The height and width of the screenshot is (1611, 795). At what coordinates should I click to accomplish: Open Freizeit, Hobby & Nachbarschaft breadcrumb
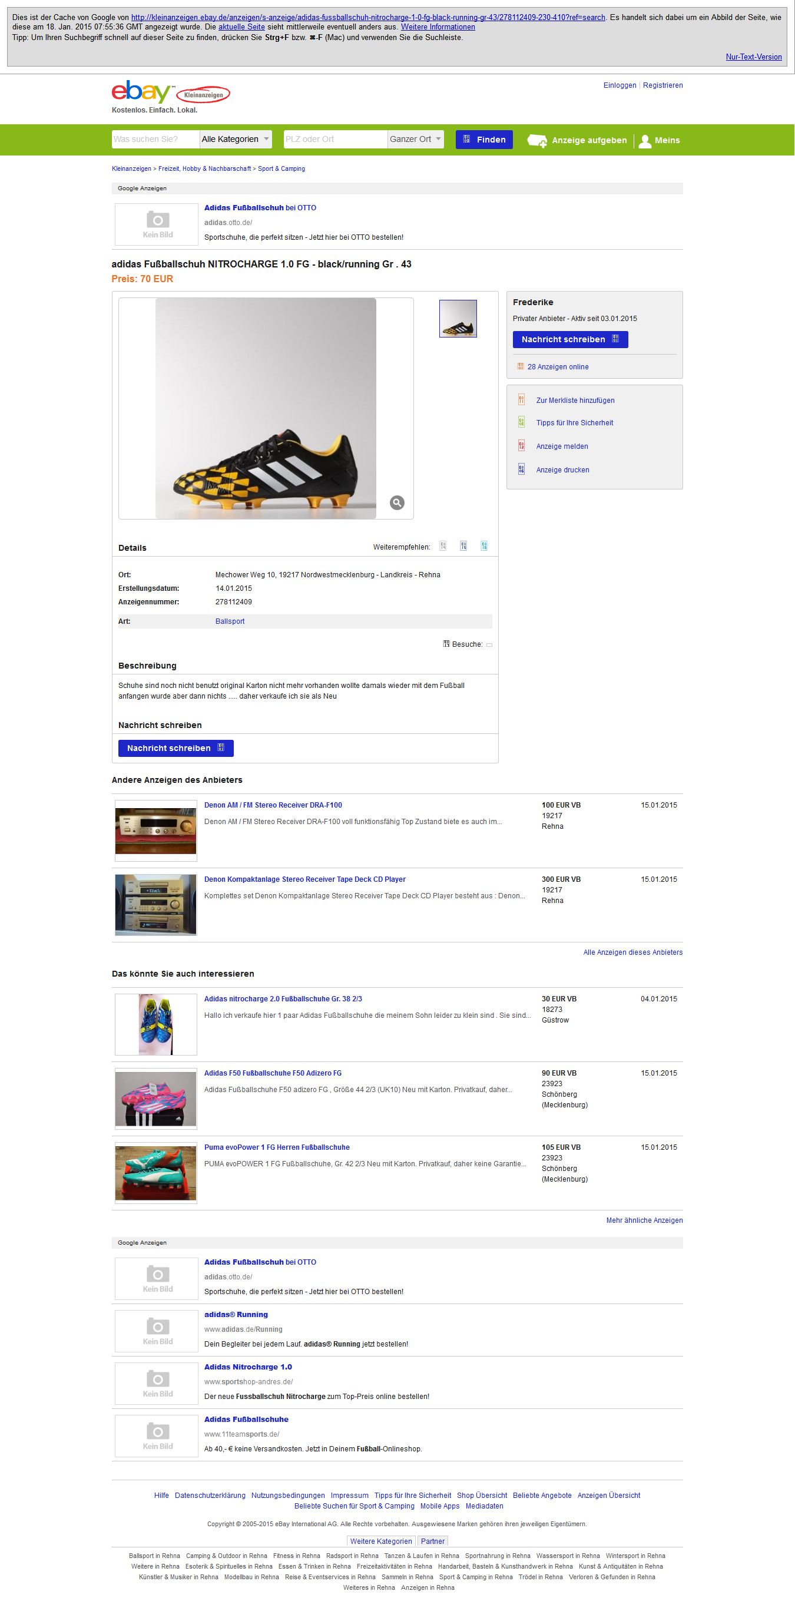click(x=204, y=169)
